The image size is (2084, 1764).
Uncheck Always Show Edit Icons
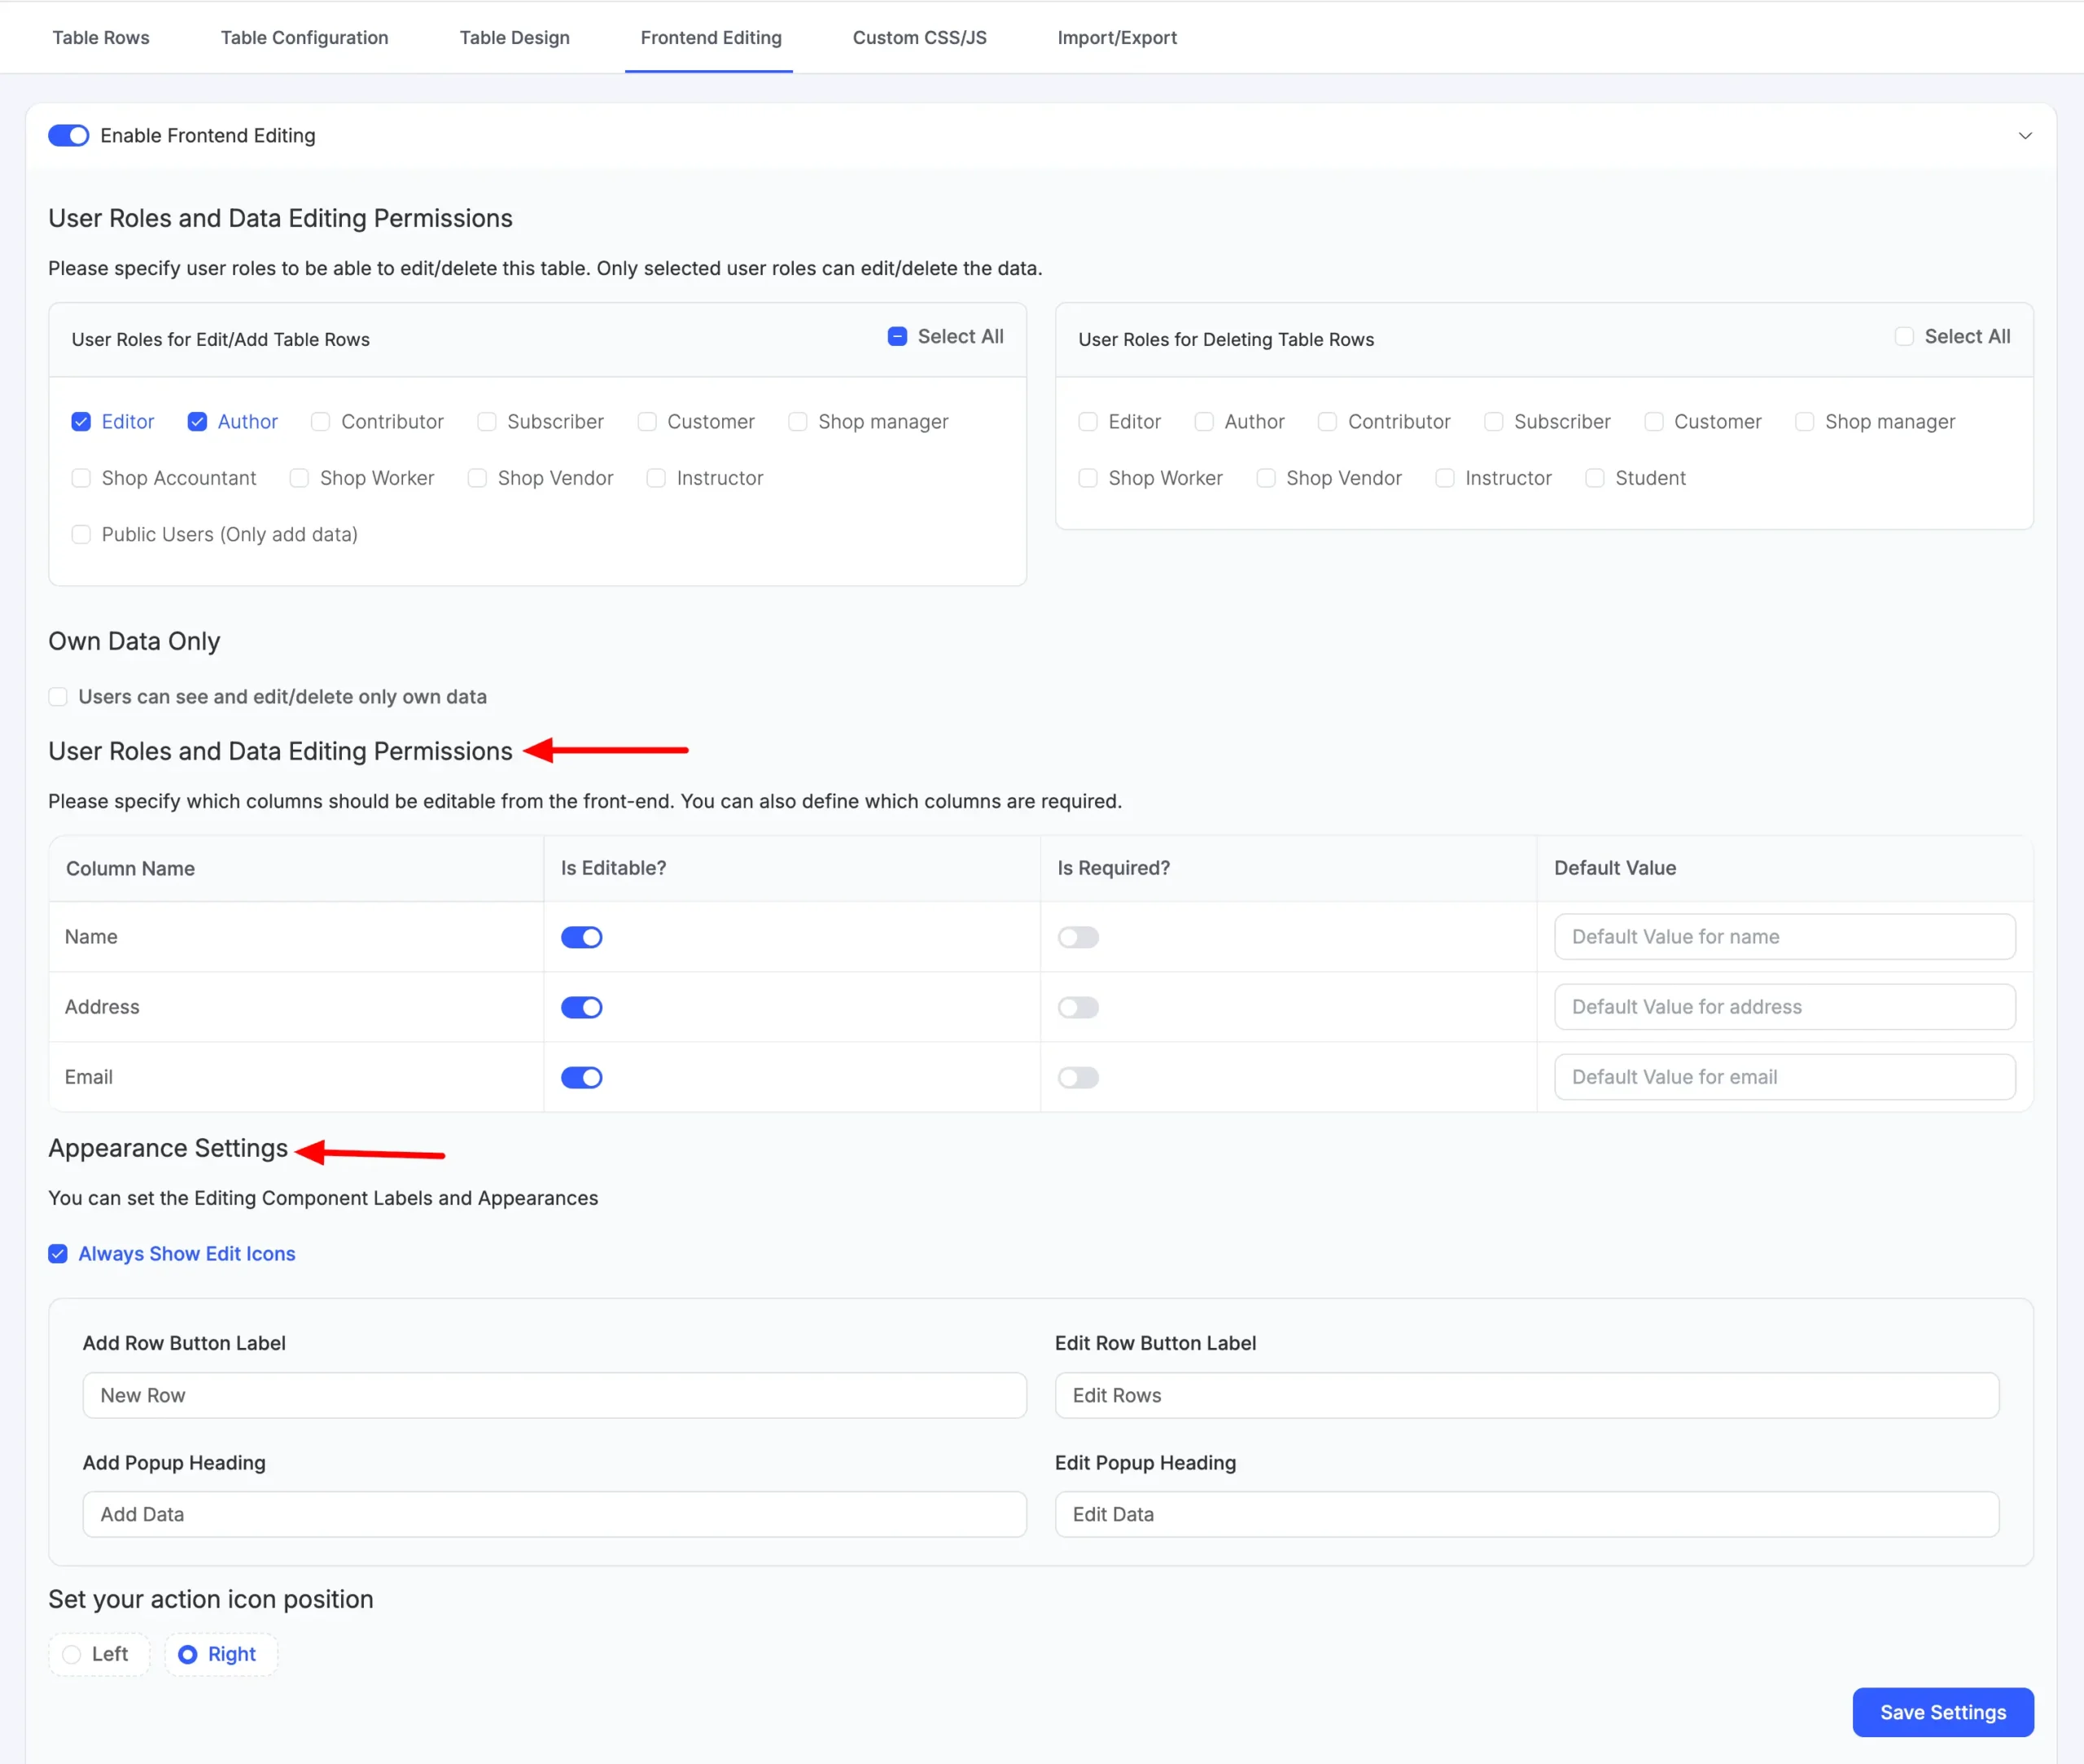point(58,1254)
